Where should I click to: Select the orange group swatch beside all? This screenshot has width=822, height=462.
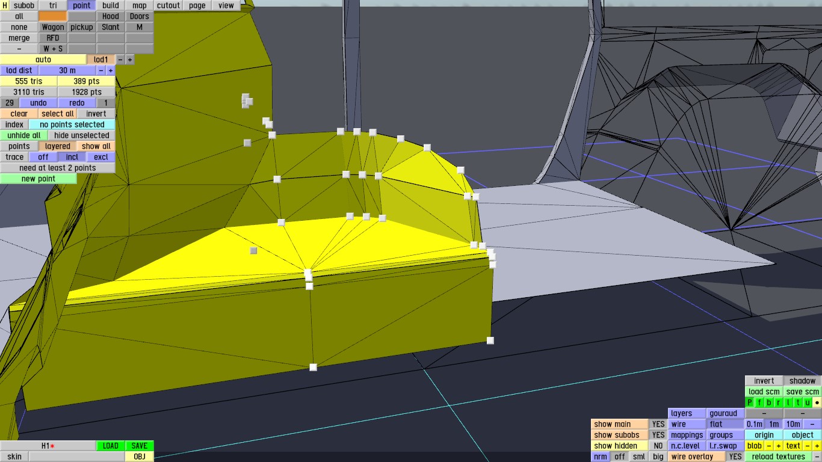point(53,16)
